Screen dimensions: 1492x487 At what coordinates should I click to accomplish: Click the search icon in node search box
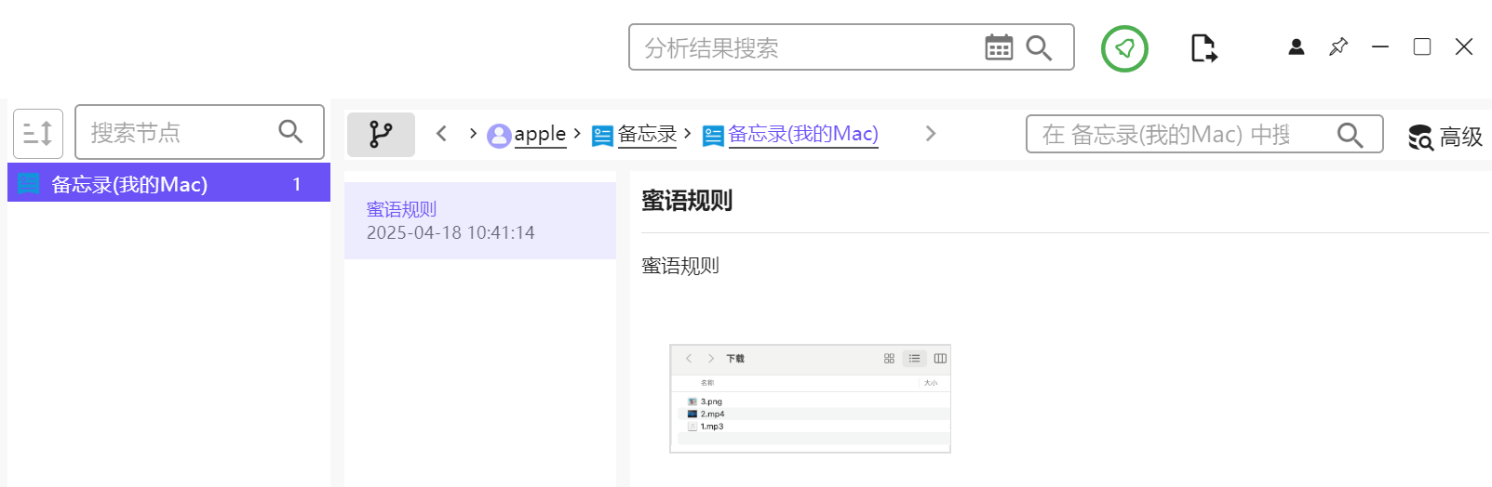coord(290,132)
